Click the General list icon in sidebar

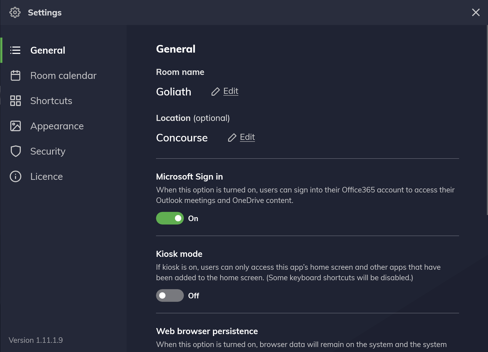[x=15, y=50]
